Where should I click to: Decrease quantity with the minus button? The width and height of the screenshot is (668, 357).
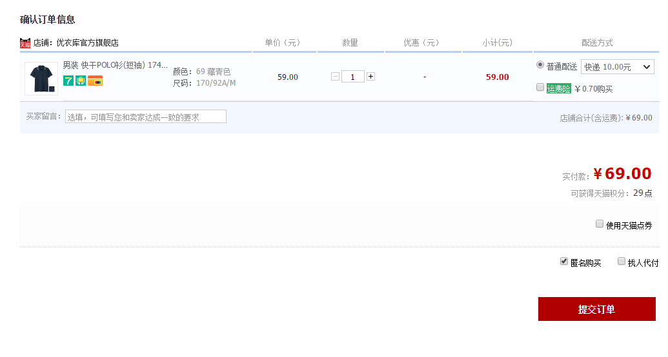pyautogui.click(x=335, y=77)
